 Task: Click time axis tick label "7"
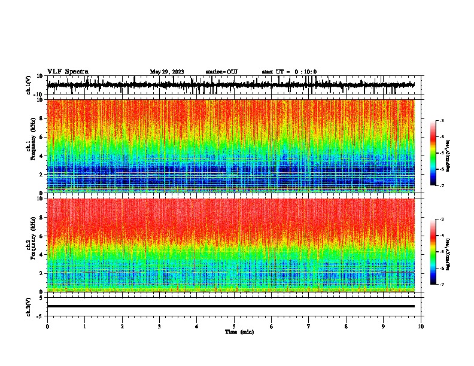pos(309,327)
